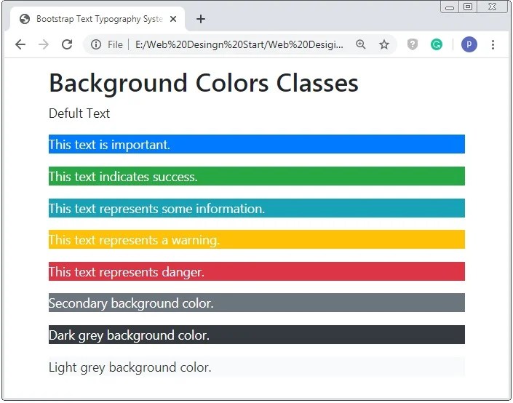View site information icon next to File
Screen dimensions: 513x403
(x=96, y=44)
